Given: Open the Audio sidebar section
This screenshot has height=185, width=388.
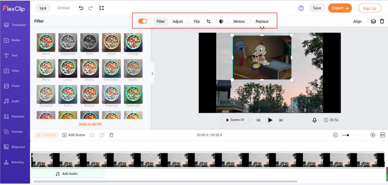Looking at the screenshot, I should 11,101.
